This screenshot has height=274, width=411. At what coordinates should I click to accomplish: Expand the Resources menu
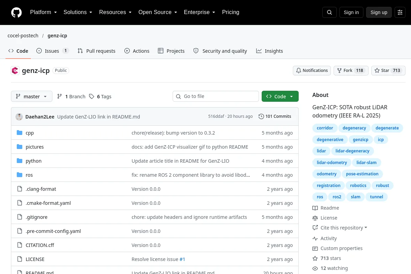point(115,12)
